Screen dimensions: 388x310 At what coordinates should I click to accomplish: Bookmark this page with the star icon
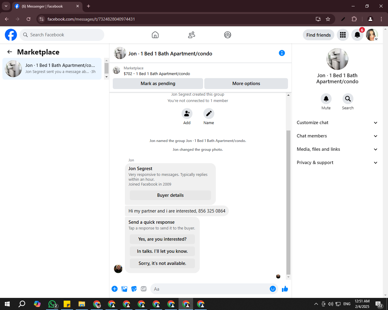328,19
